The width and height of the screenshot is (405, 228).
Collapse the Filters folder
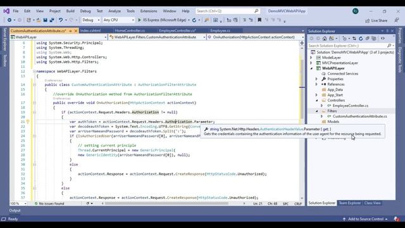(316, 111)
